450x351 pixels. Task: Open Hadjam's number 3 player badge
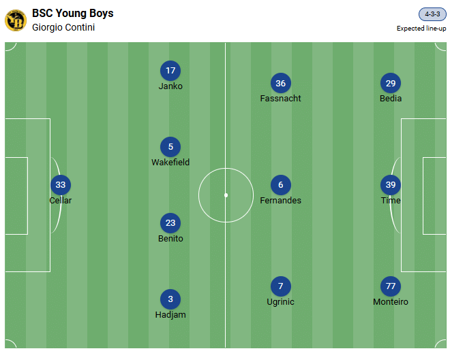[170, 299]
